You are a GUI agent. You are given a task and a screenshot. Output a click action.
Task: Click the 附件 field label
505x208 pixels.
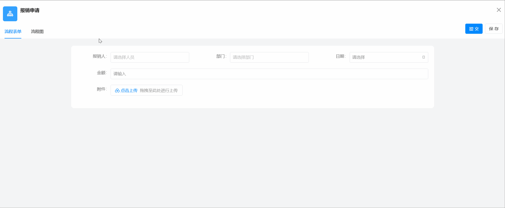[102, 89]
